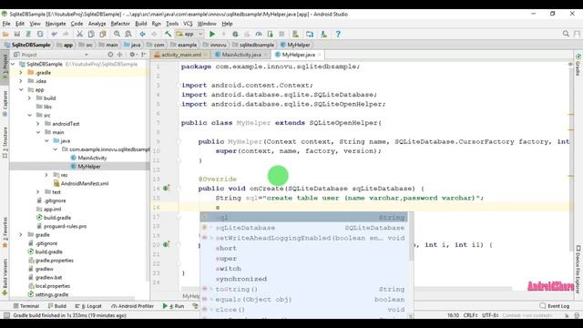This screenshot has height=328, width=583.
Task: Click the Cut scissors icon
Action: 79,35
